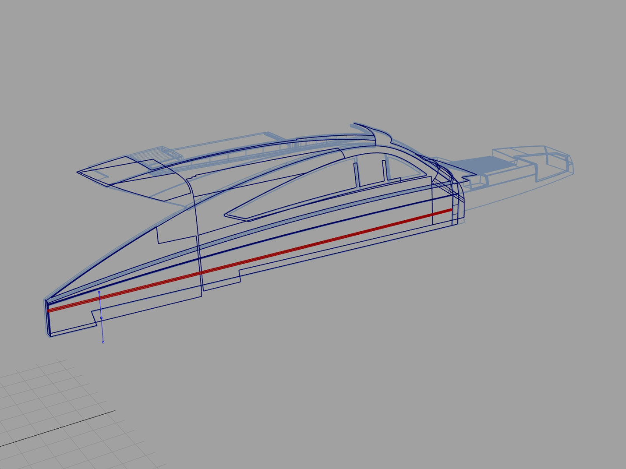Click the middle control point on the blue line
This screenshot has width=626, height=469.
101,318
